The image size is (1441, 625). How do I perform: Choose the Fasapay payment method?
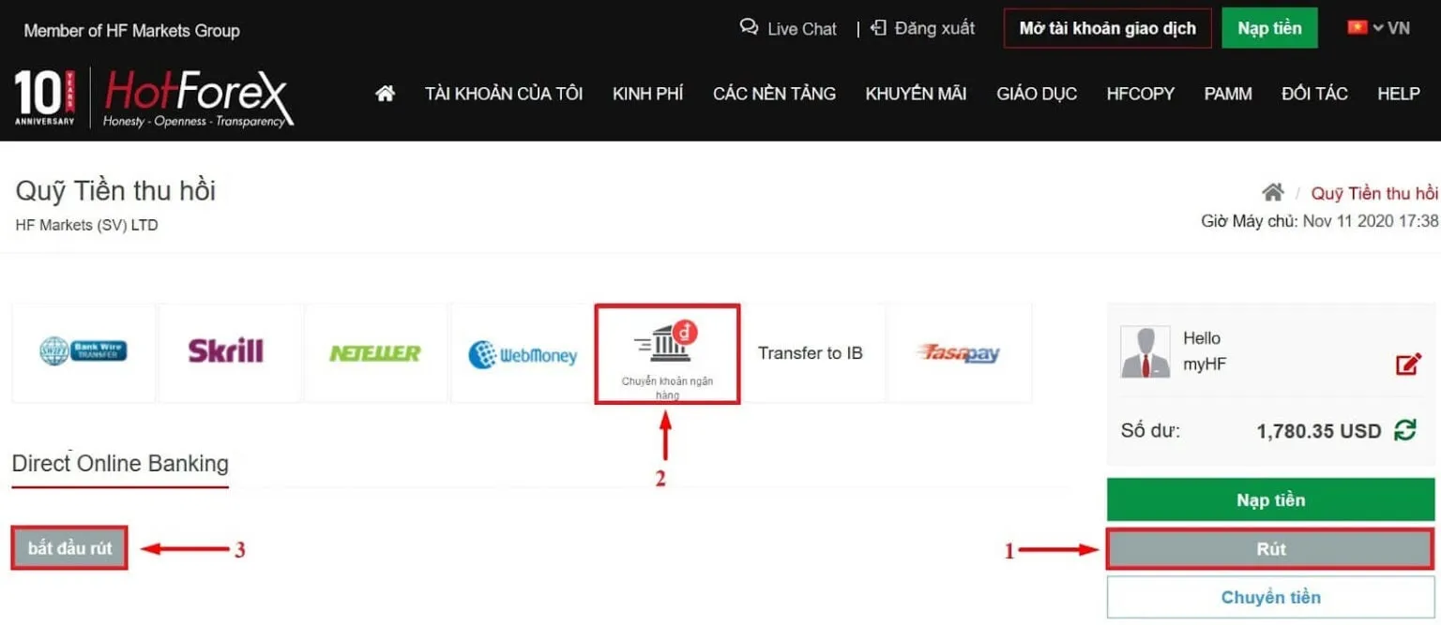(958, 353)
